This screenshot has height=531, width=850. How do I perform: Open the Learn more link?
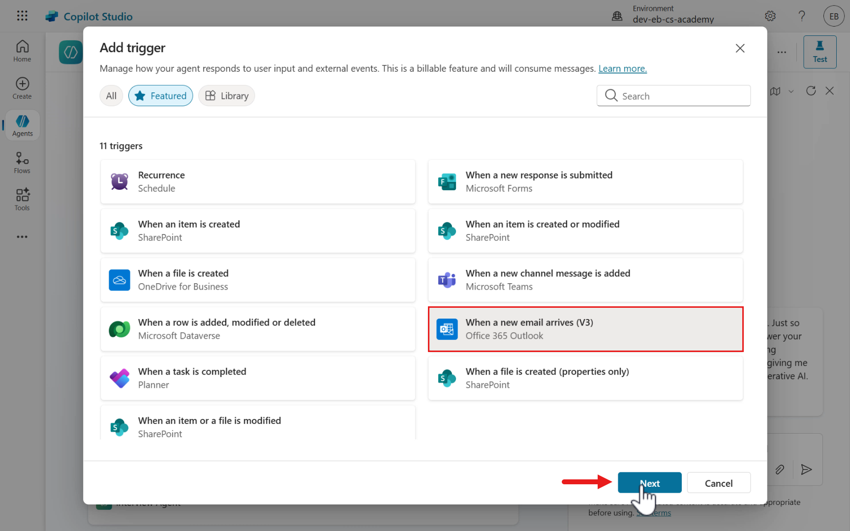click(622, 69)
